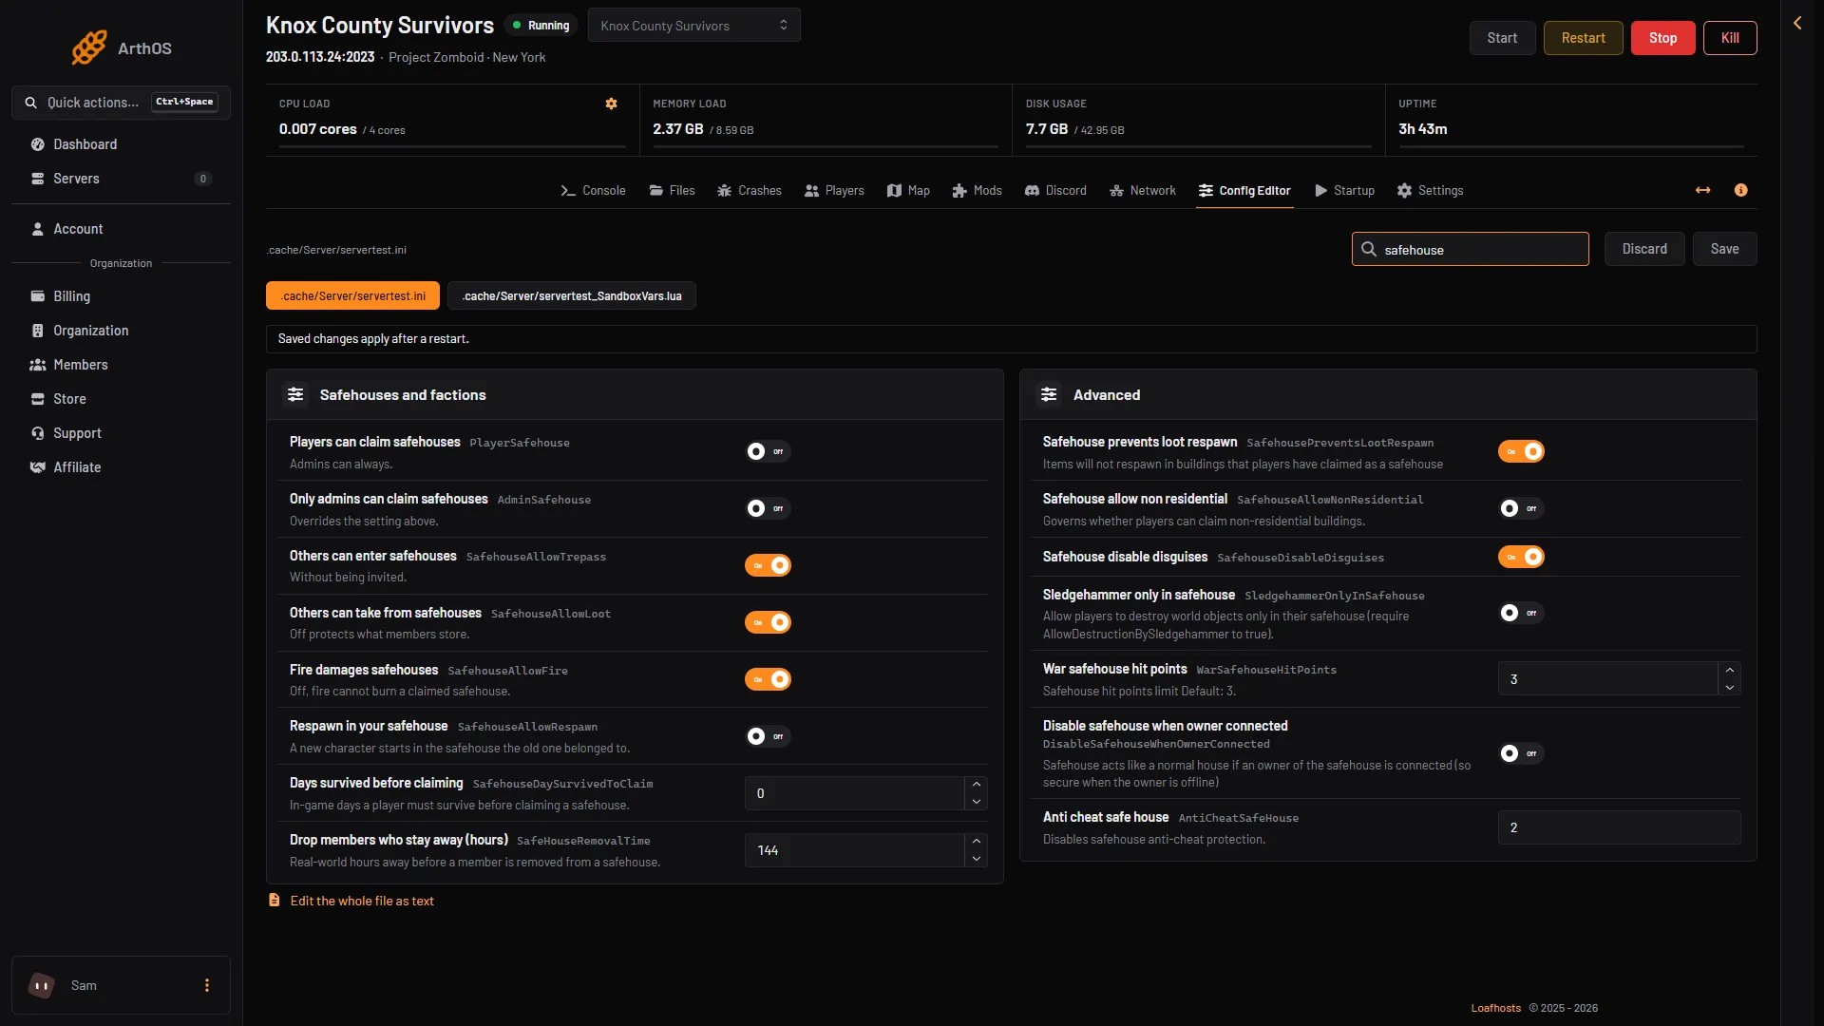Open the CPU load settings gear

[x=611, y=104]
